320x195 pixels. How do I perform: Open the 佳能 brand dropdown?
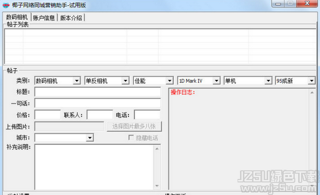(x=170, y=81)
